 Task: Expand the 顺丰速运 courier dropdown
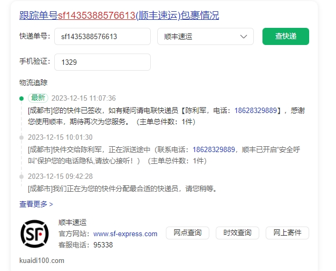point(206,36)
